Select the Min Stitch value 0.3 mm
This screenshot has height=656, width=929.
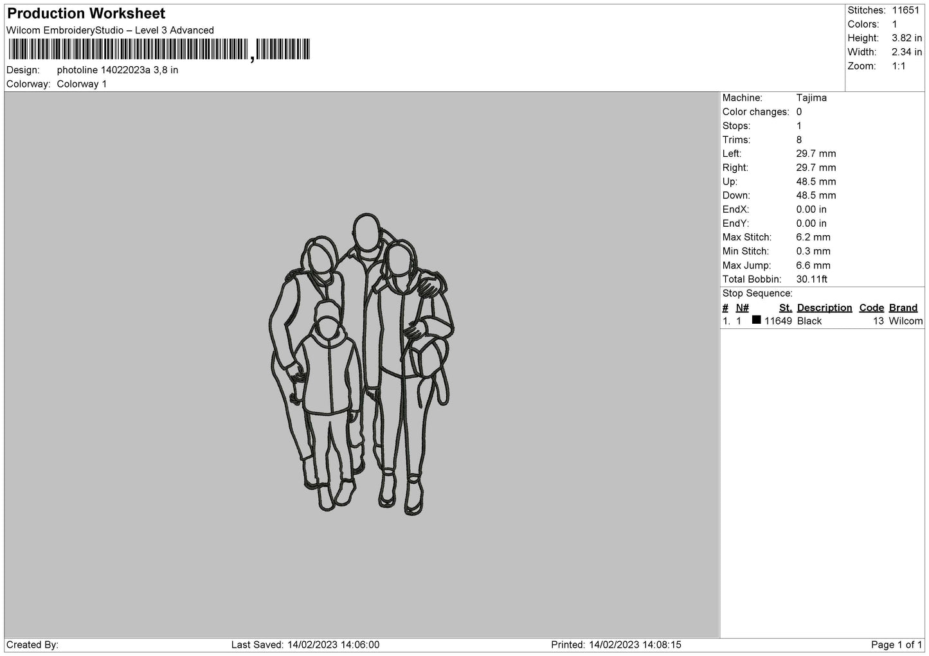813,251
